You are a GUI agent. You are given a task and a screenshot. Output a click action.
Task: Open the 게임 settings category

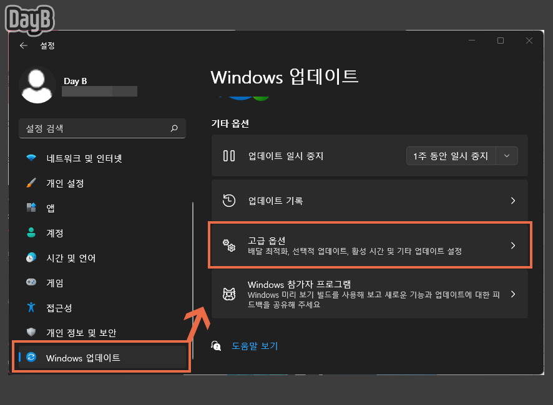tap(102, 283)
